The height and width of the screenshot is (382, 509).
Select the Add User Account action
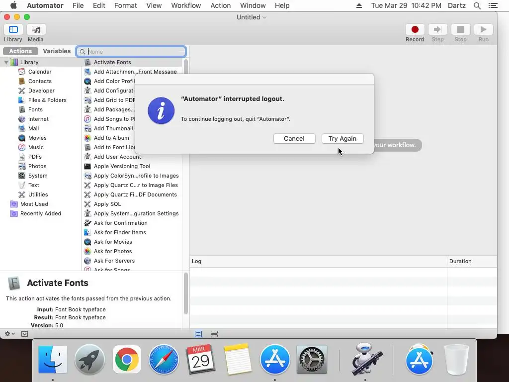tap(117, 157)
